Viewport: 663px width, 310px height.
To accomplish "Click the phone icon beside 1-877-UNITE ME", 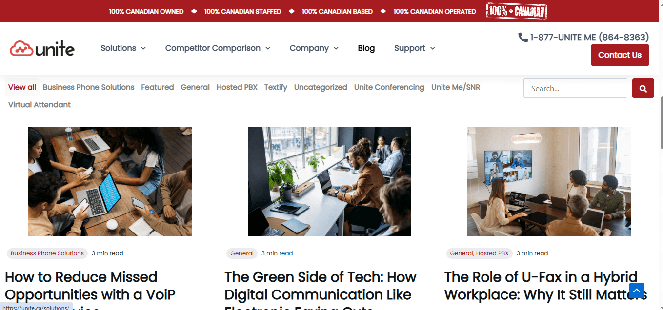I will coord(522,37).
